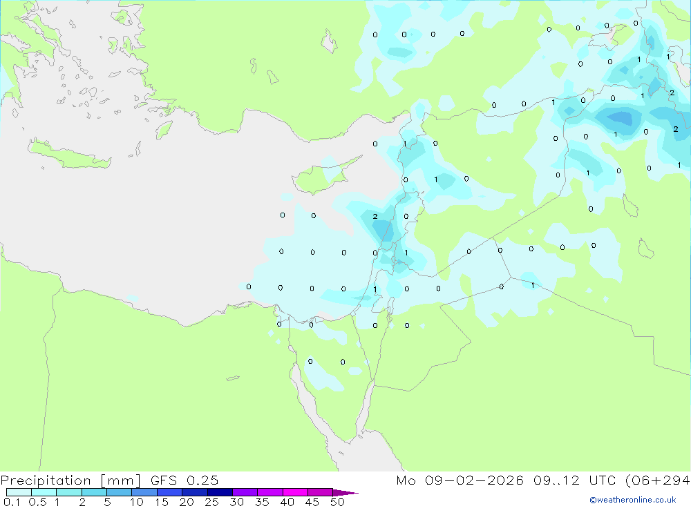Click the 35–40 mm purple legend swatch
Image resolution: width=691 pixels, height=506 pixels.
click(270, 492)
